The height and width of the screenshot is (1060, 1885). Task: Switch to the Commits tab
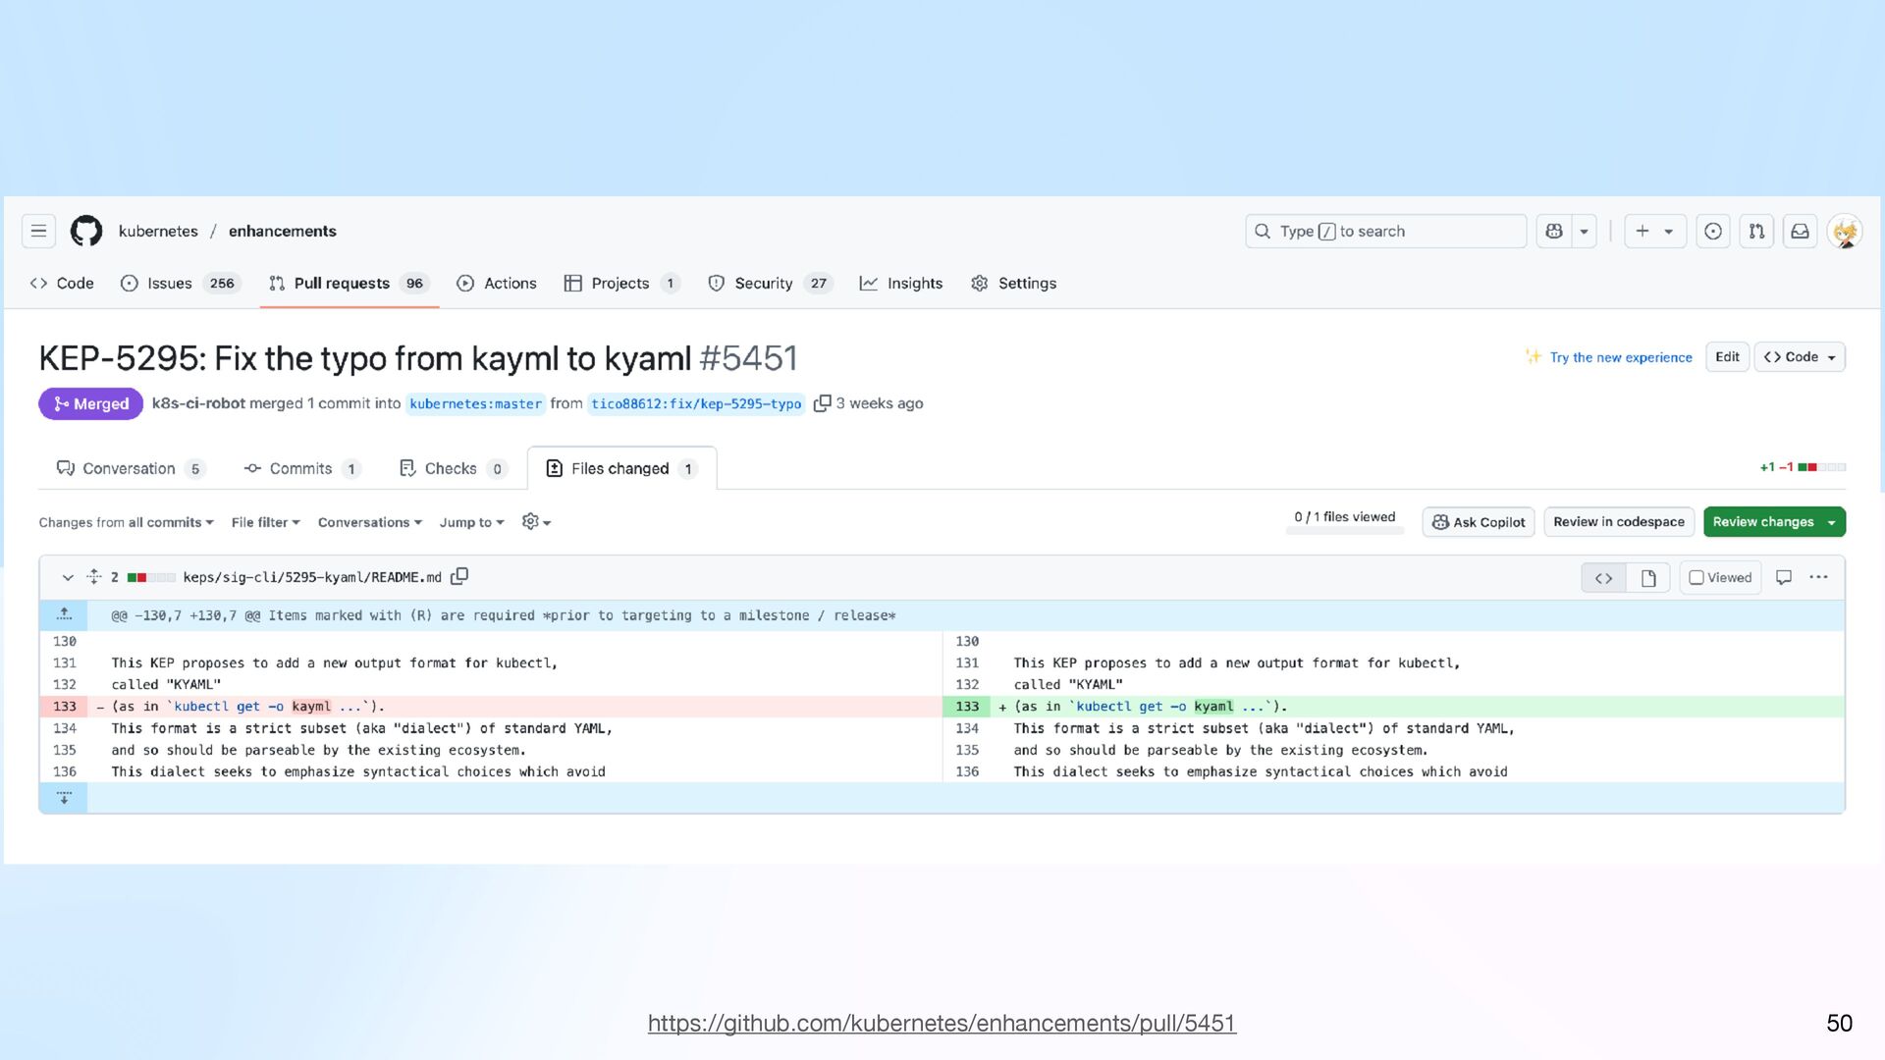tap(302, 469)
